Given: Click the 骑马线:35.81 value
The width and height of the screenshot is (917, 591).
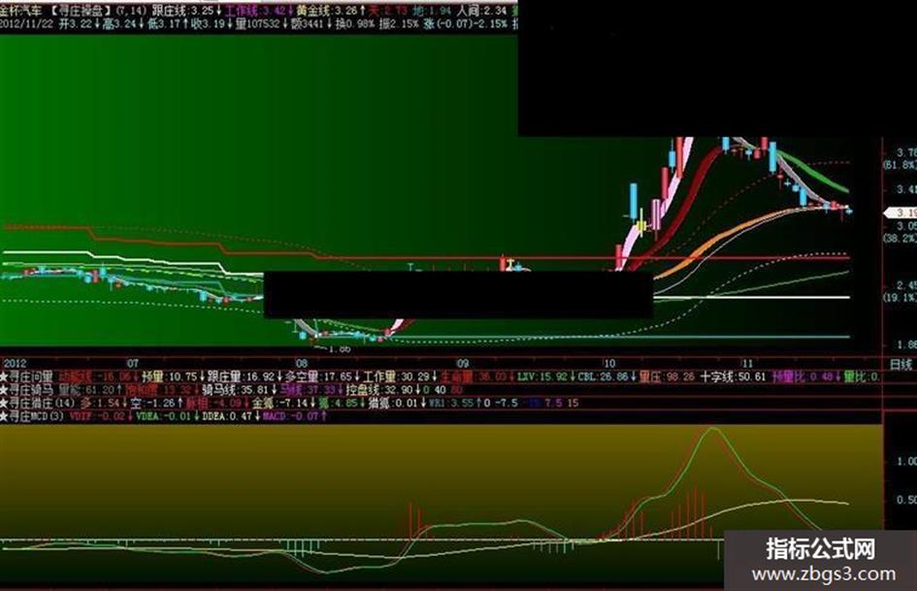Looking at the screenshot, I should click(x=235, y=390).
